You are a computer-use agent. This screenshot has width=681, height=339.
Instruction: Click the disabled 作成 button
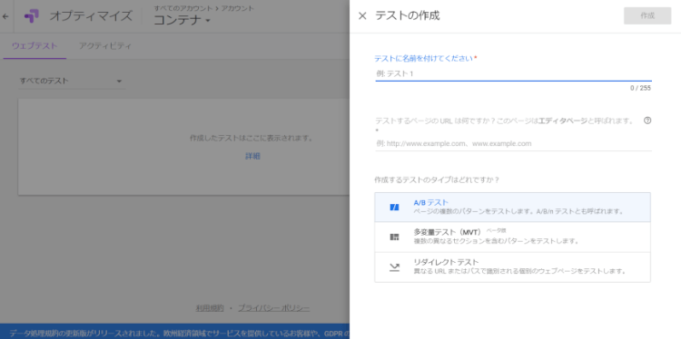(x=647, y=16)
